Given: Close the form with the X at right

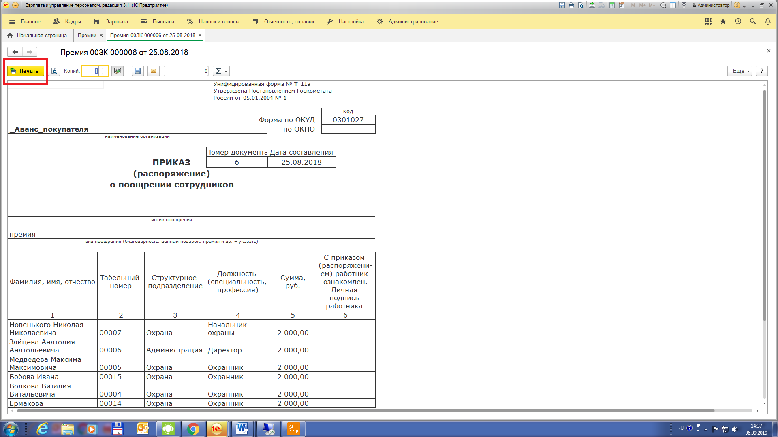Looking at the screenshot, I should click(x=769, y=51).
